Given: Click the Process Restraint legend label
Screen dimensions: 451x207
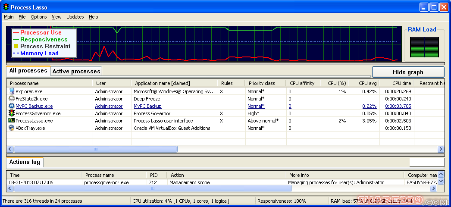Looking at the screenshot, I should coord(45,46).
